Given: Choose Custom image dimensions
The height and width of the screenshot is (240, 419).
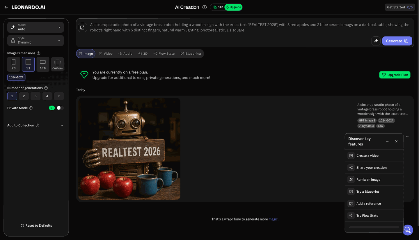Looking at the screenshot, I should coord(57,64).
